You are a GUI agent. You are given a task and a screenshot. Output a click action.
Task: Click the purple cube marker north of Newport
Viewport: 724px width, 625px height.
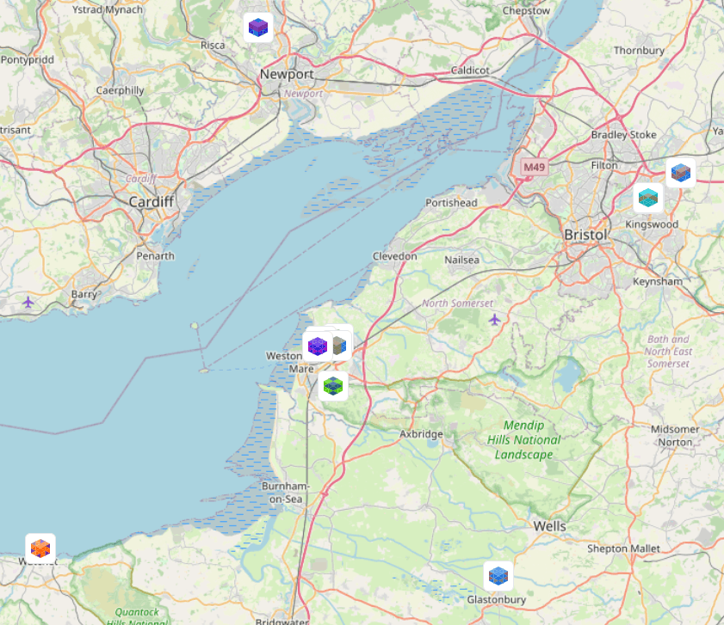tap(258, 28)
